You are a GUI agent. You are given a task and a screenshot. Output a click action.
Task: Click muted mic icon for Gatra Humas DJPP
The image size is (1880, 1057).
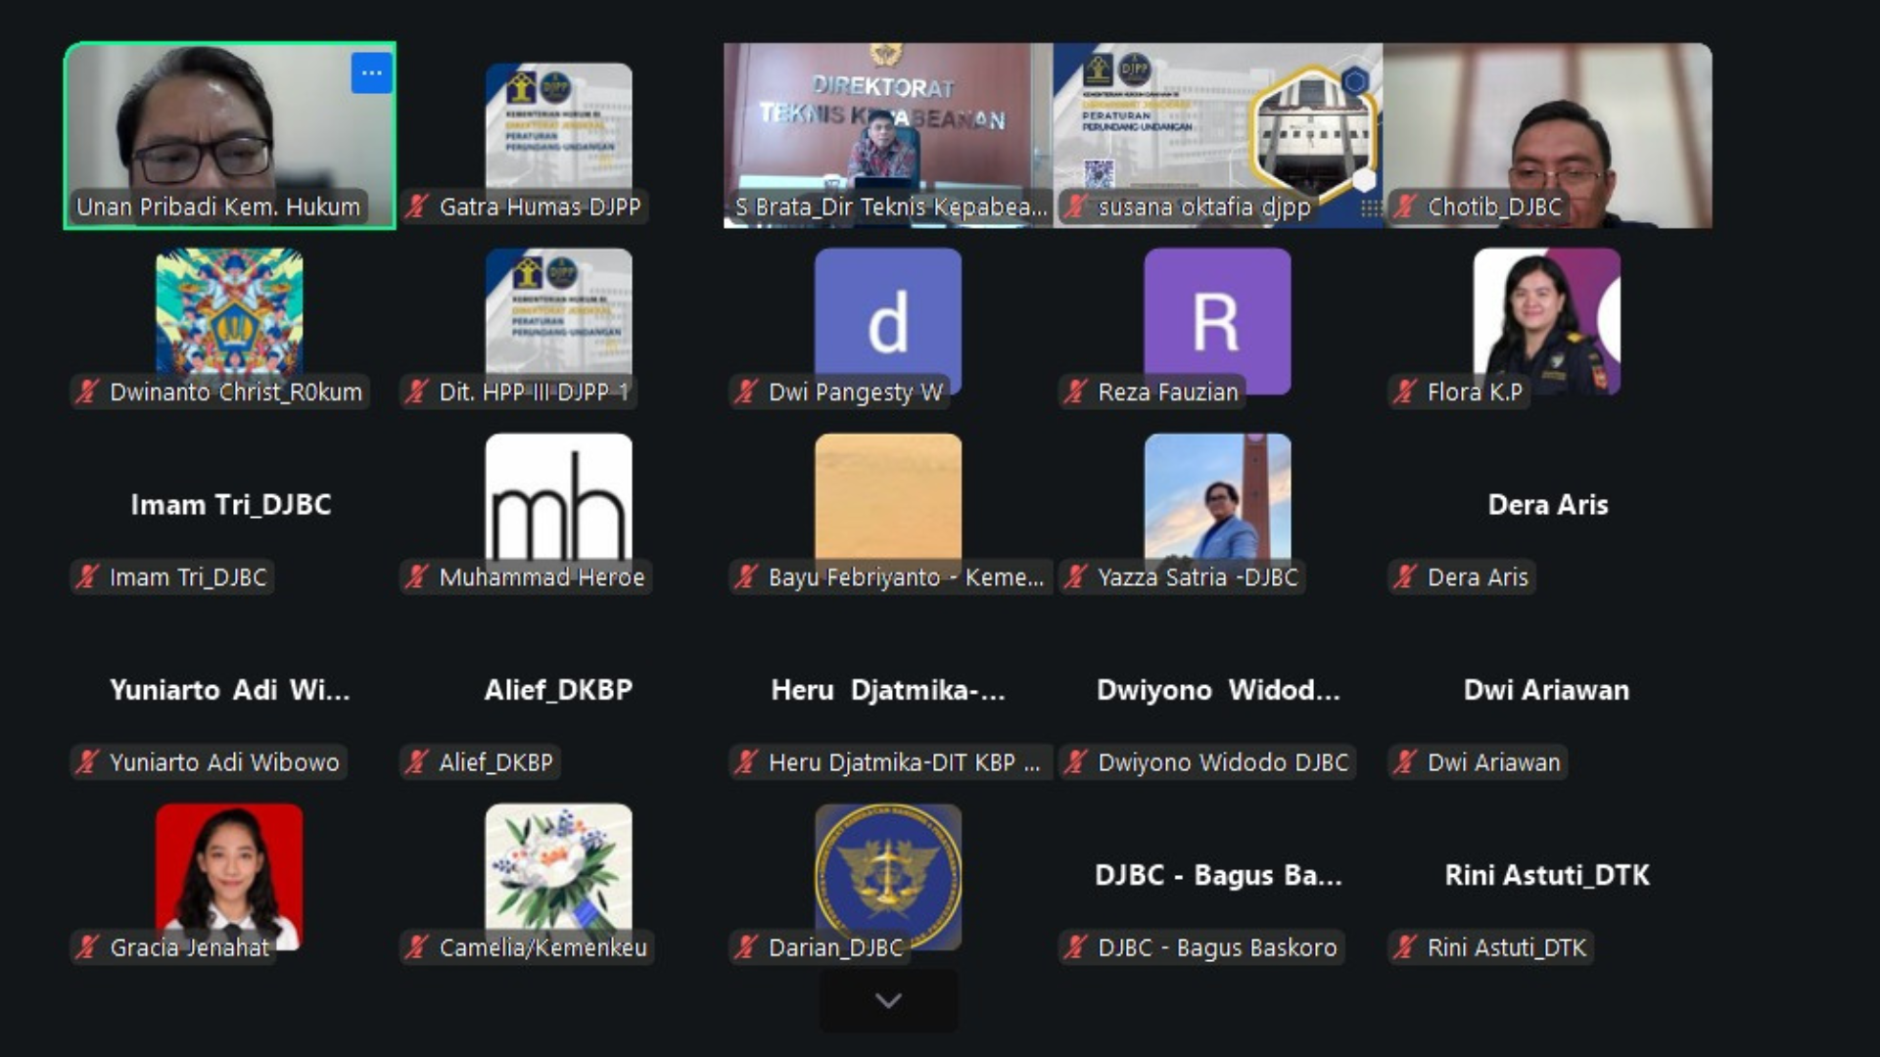417,207
